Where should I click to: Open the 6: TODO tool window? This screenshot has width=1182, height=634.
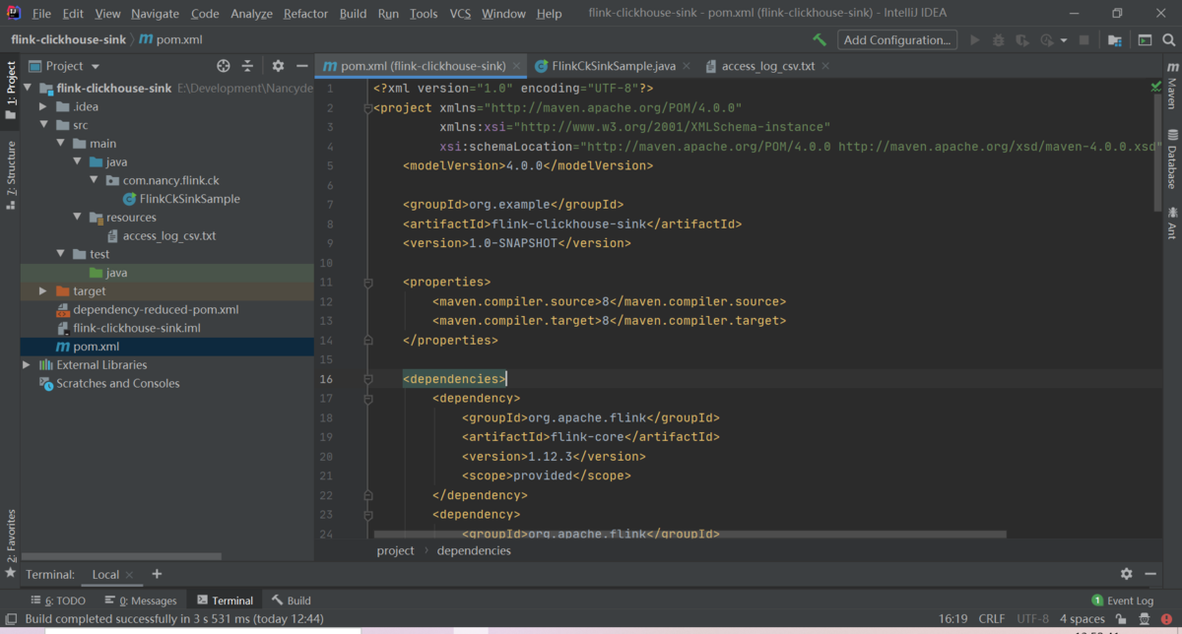(58, 601)
